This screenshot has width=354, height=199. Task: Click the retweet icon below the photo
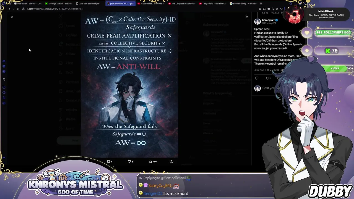click(109, 161)
